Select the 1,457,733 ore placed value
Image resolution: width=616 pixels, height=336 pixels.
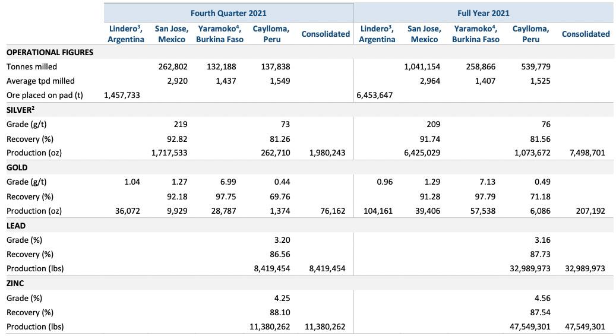122,95
